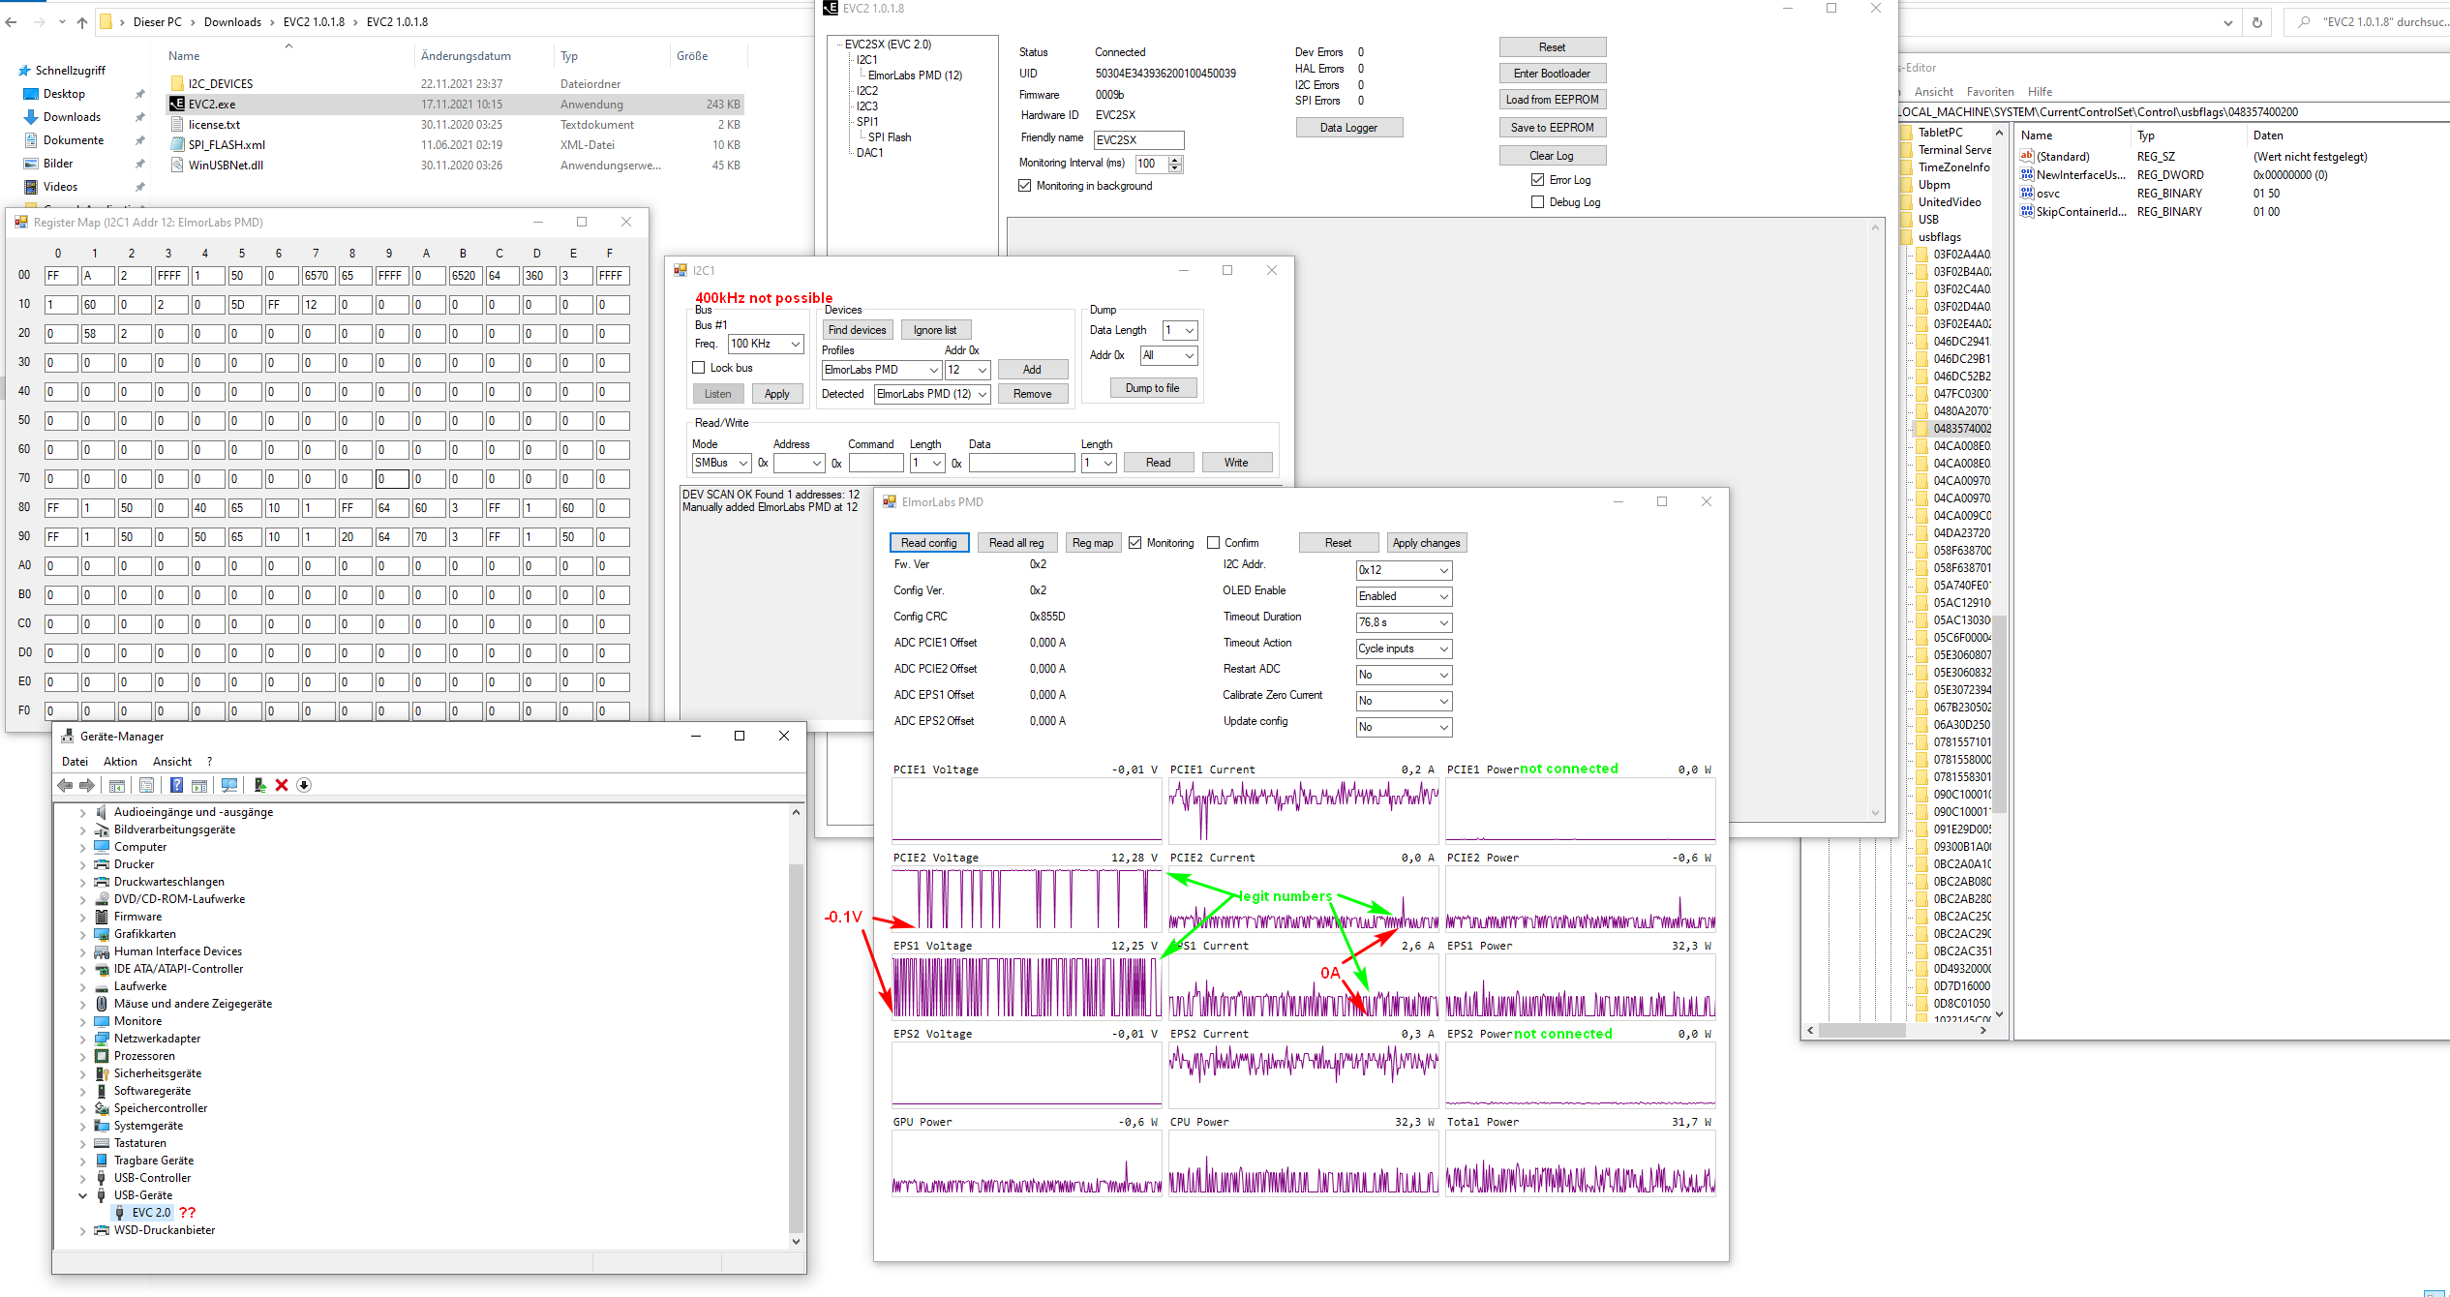Click the properties toolbar icon in Geräte-Manager
Viewport: 2450px width, 1297px height.
pyautogui.click(x=147, y=785)
